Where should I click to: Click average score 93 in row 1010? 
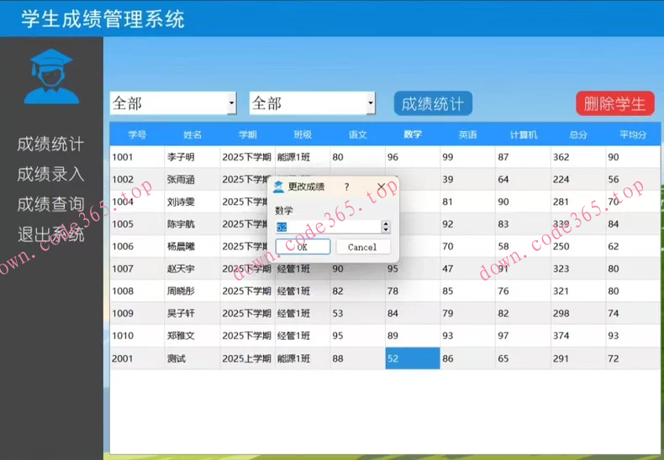633,336
